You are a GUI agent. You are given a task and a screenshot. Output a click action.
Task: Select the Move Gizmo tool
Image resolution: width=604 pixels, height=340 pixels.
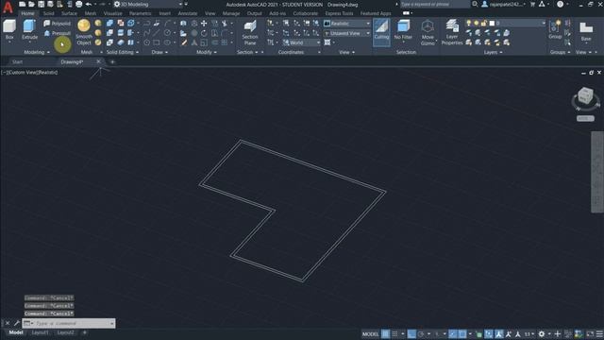click(x=428, y=33)
